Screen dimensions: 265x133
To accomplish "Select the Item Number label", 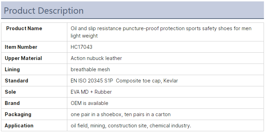I will click(x=21, y=47).
